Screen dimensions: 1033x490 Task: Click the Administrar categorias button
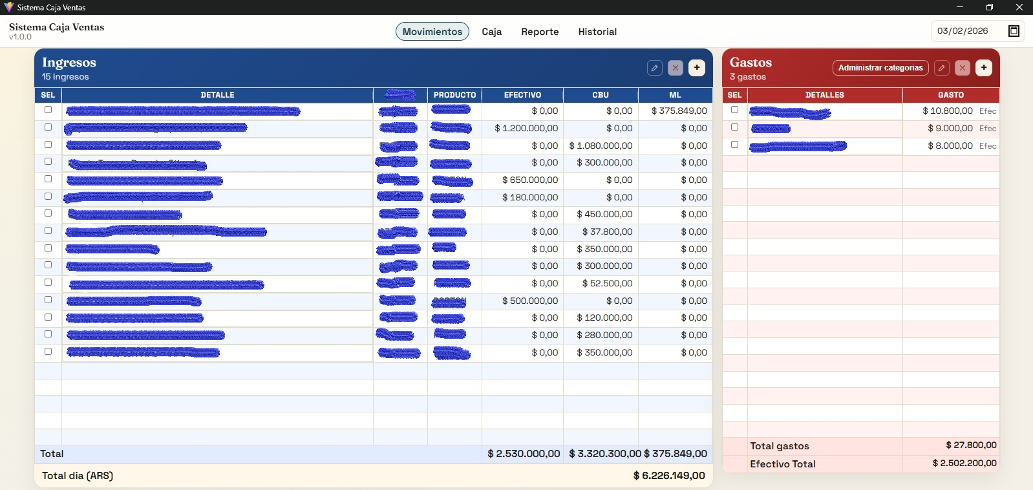(x=880, y=68)
